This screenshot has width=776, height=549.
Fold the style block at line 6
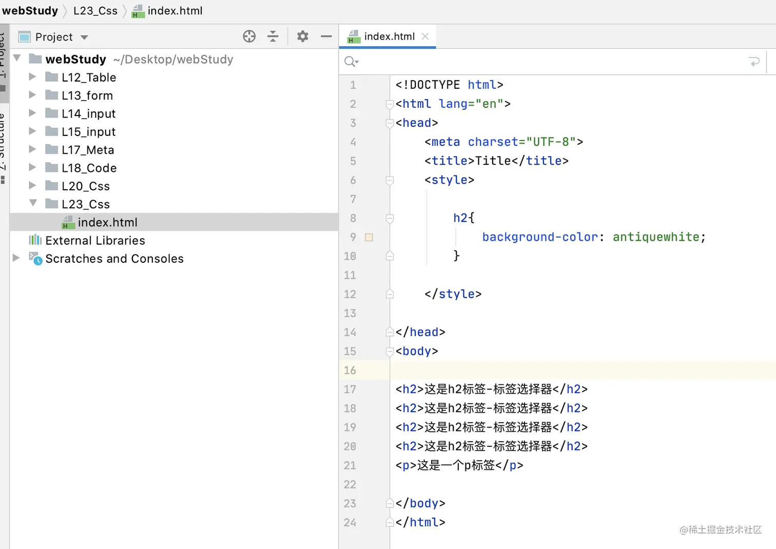tap(390, 180)
